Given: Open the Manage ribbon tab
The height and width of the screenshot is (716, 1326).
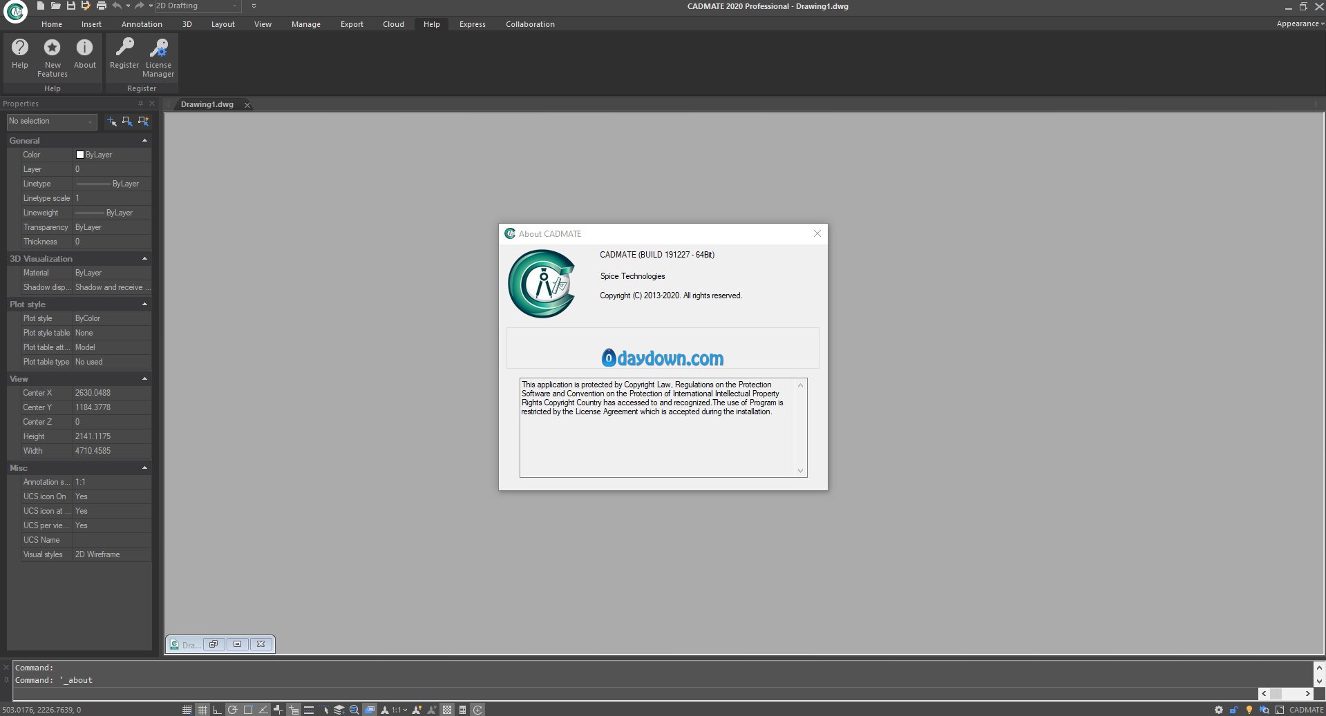Looking at the screenshot, I should pos(305,24).
